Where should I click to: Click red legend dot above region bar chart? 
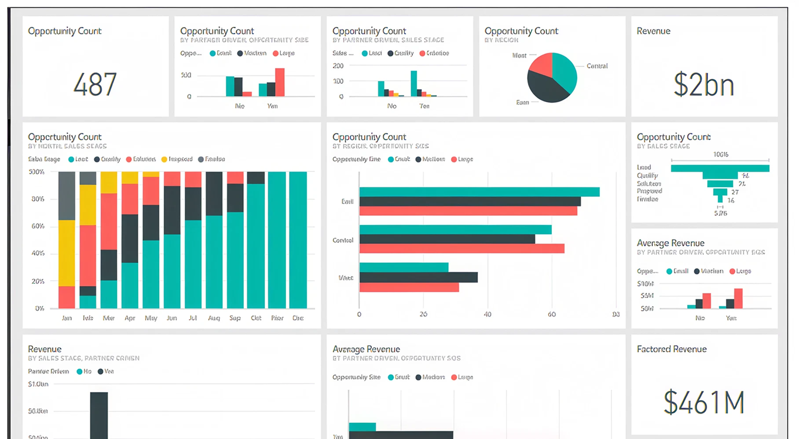pos(454,159)
